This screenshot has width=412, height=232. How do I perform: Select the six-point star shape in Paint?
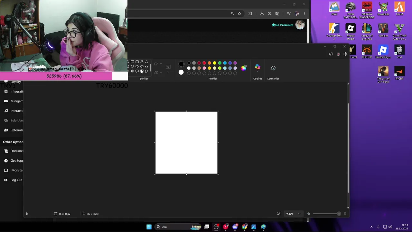tap(132, 71)
